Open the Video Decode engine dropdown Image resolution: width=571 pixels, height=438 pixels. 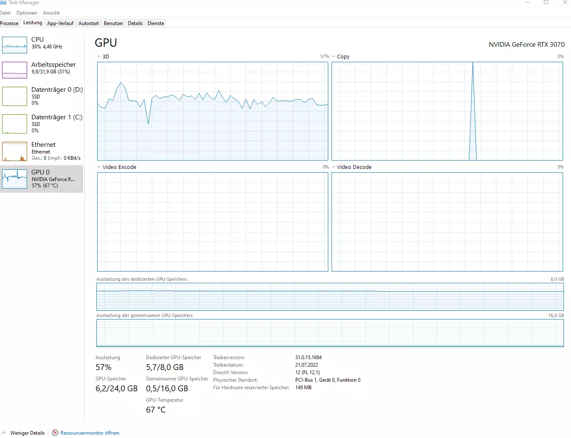pos(334,167)
